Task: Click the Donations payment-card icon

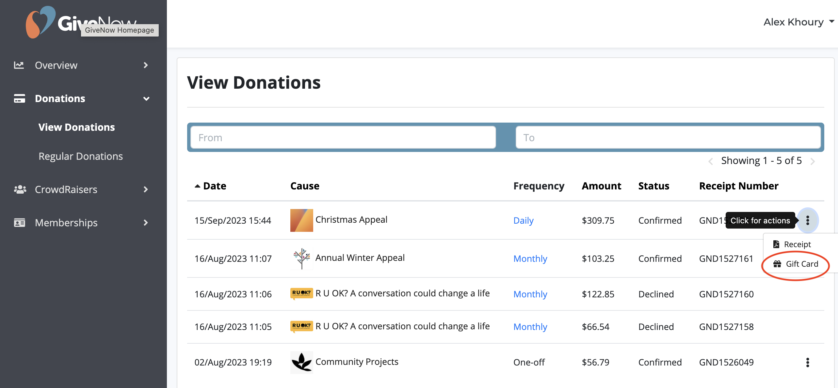Action: click(x=19, y=98)
